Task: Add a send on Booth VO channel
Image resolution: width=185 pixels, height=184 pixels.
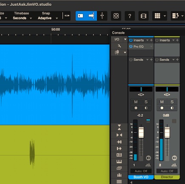Action: tap(151, 60)
